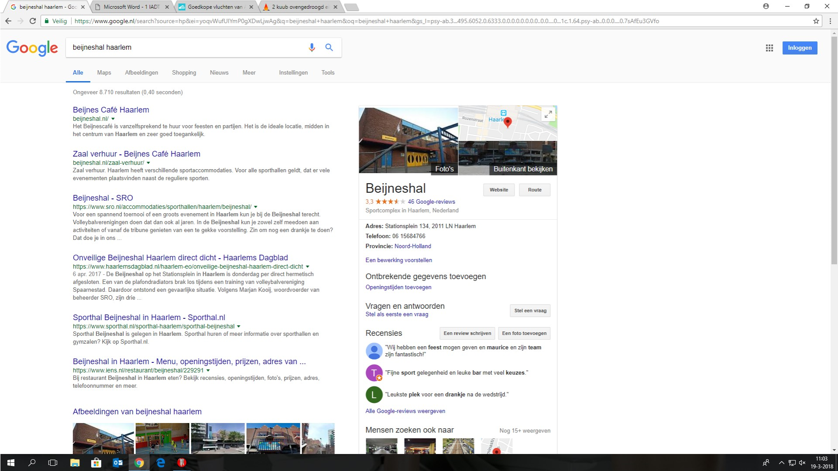The height and width of the screenshot is (471, 838).
Task: Open File Explorer from taskbar
Action: (x=75, y=463)
